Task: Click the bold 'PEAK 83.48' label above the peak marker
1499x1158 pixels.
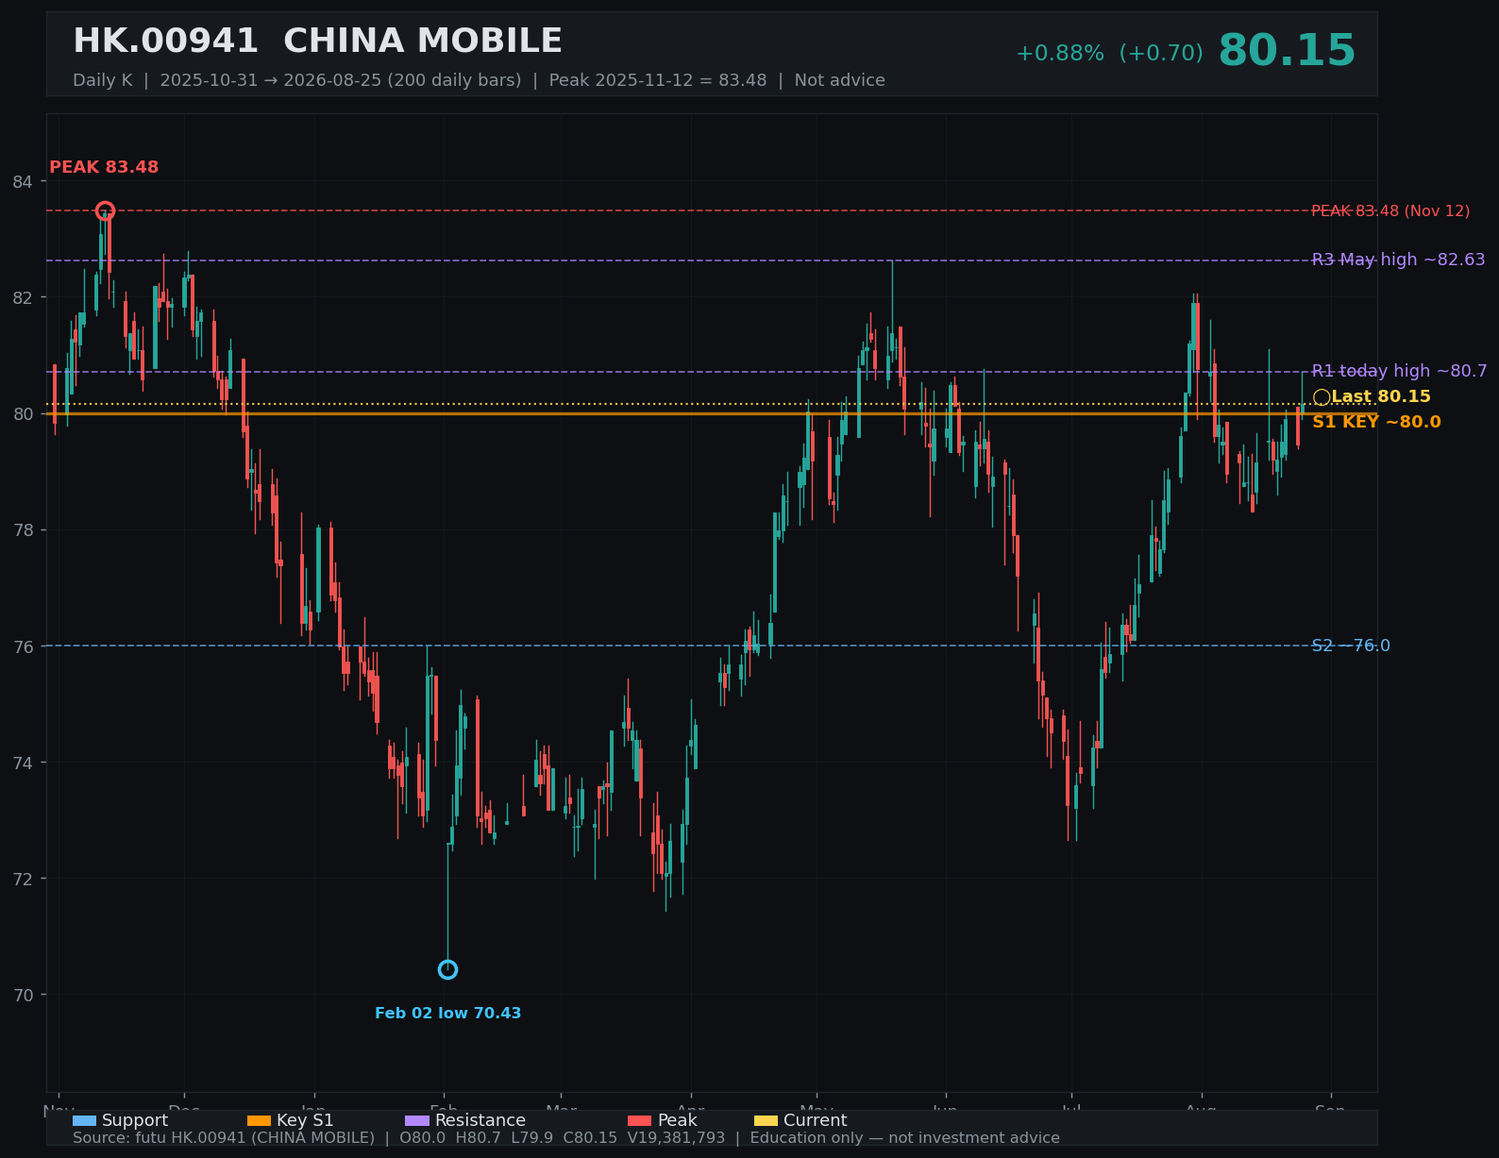Action: pos(104,167)
